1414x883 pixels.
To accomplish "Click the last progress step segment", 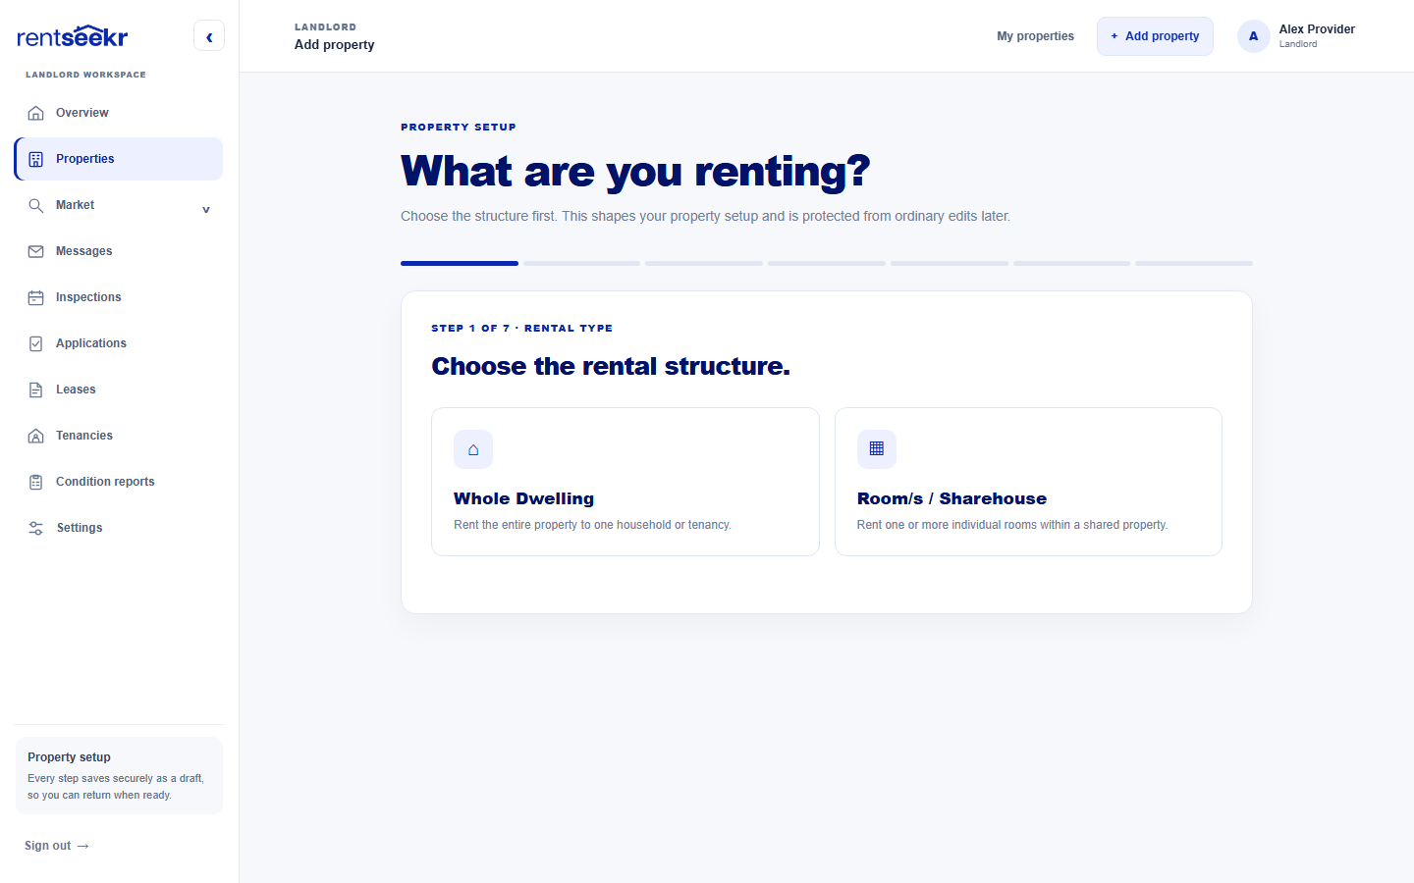I will point(1194,263).
